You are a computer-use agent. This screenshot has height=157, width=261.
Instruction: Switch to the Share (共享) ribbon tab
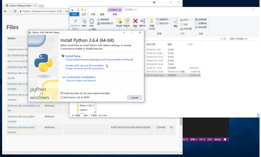pyautogui.click(x=93, y=14)
